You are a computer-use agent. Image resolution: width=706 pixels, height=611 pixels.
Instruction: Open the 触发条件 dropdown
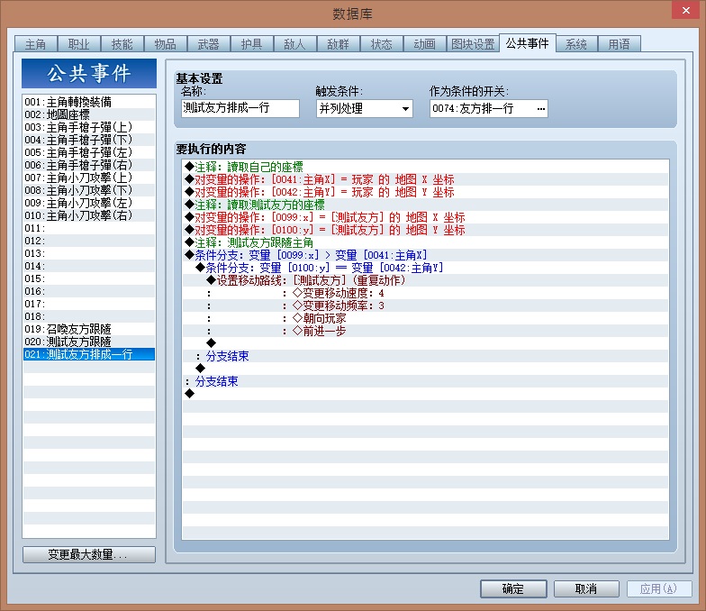[x=364, y=108]
